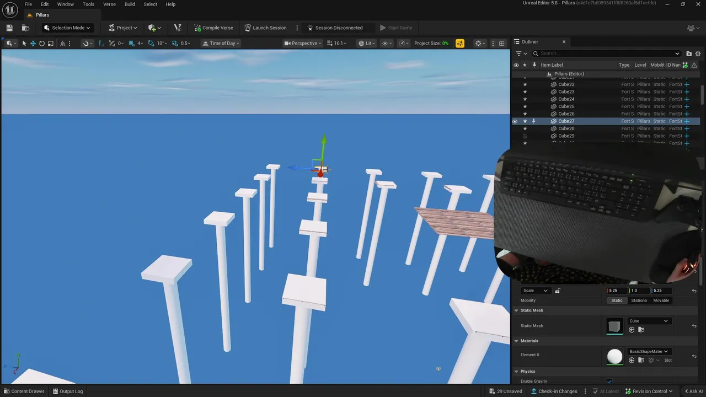The width and height of the screenshot is (706, 397).
Task: Activate the Scale tool
Action: pyautogui.click(x=51, y=43)
